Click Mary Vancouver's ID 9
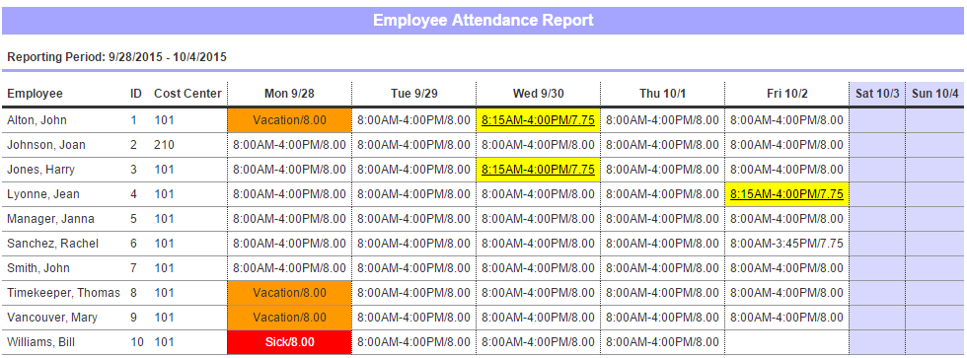This screenshot has width=967, height=358. pyautogui.click(x=134, y=318)
